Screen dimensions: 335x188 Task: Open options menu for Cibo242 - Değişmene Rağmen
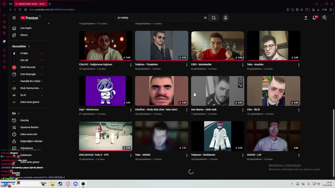click(x=131, y=65)
